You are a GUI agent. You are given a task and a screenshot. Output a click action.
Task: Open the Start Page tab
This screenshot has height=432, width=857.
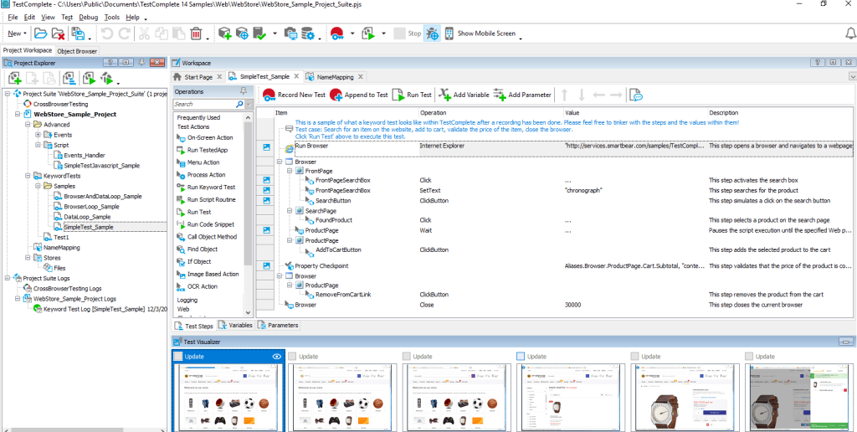coord(198,76)
